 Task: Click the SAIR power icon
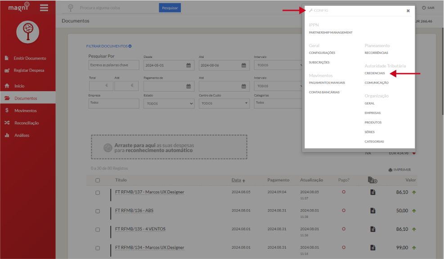click(x=424, y=8)
